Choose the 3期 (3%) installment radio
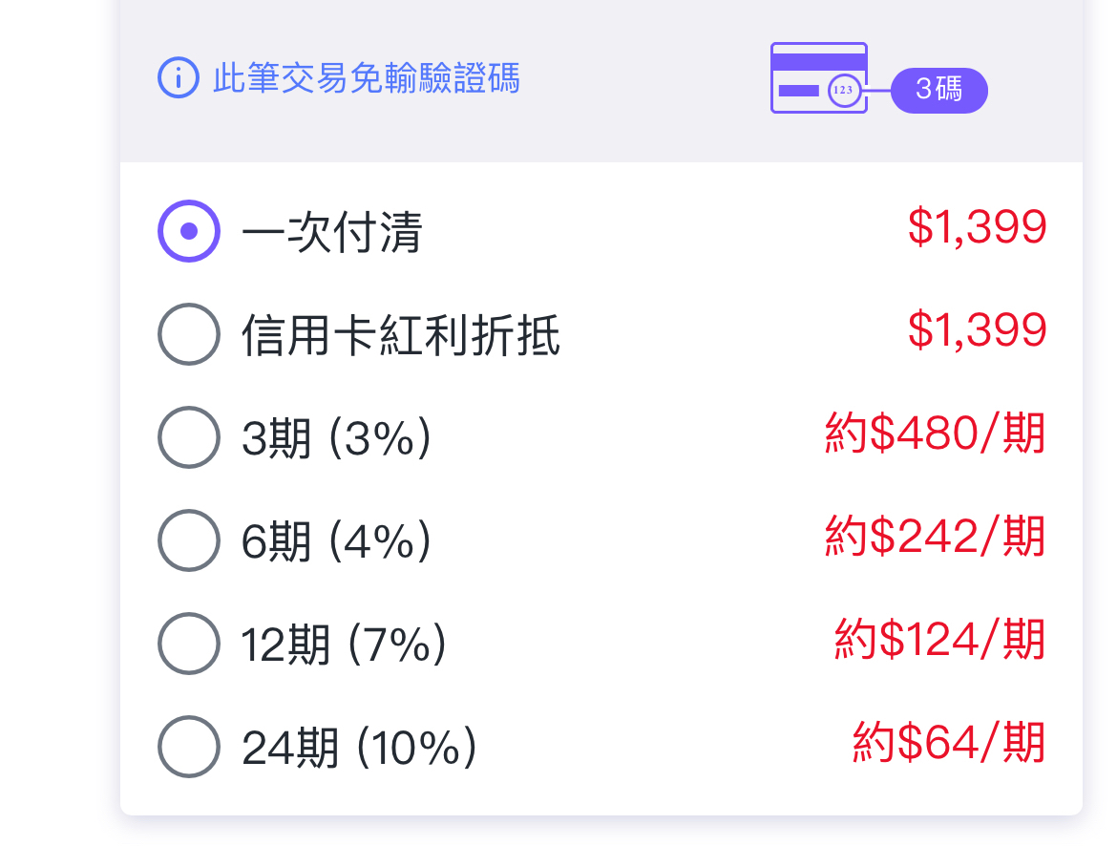 coord(189,437)
